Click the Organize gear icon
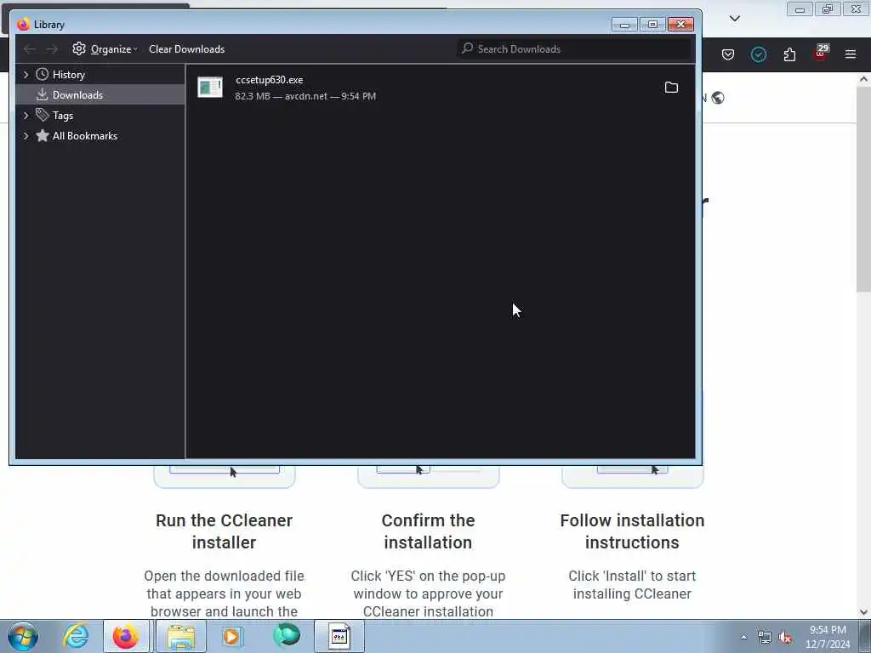 pos(79,48)
